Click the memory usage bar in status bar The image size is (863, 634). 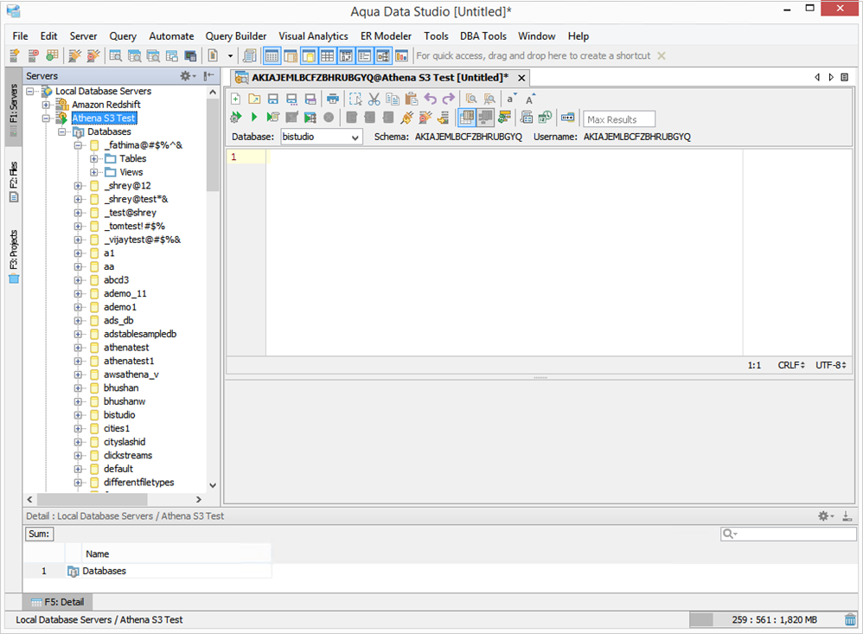click(x=765, y=619)
